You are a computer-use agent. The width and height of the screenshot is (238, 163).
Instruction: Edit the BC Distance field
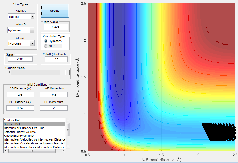point(20,108)
